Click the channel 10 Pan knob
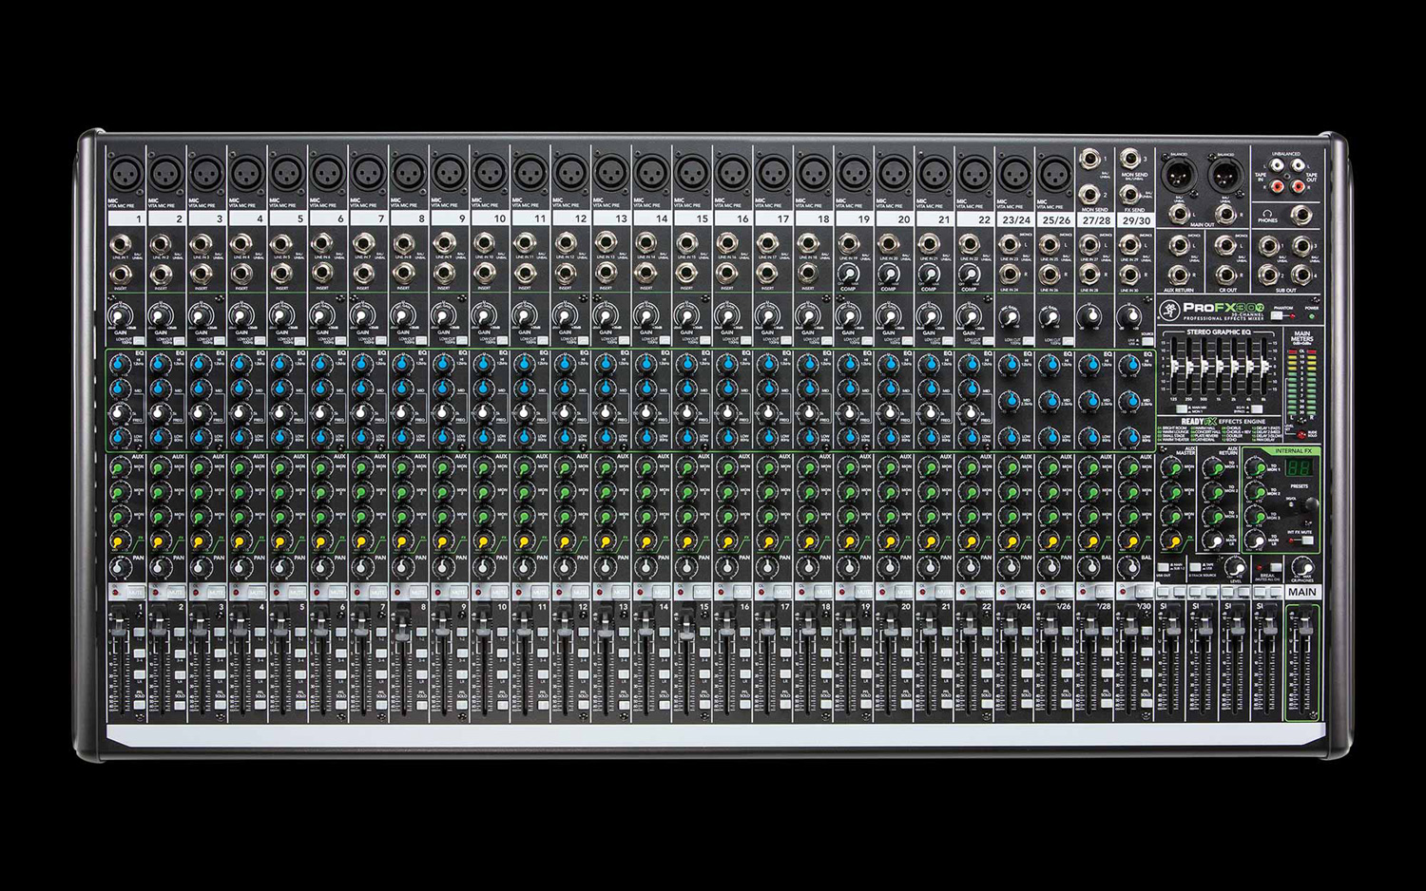This screenshot has height=891, width=1426. (481, 568)
